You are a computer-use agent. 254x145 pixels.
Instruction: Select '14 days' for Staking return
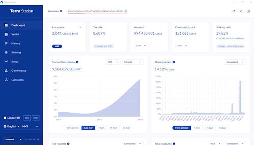(x=209, y=128)
